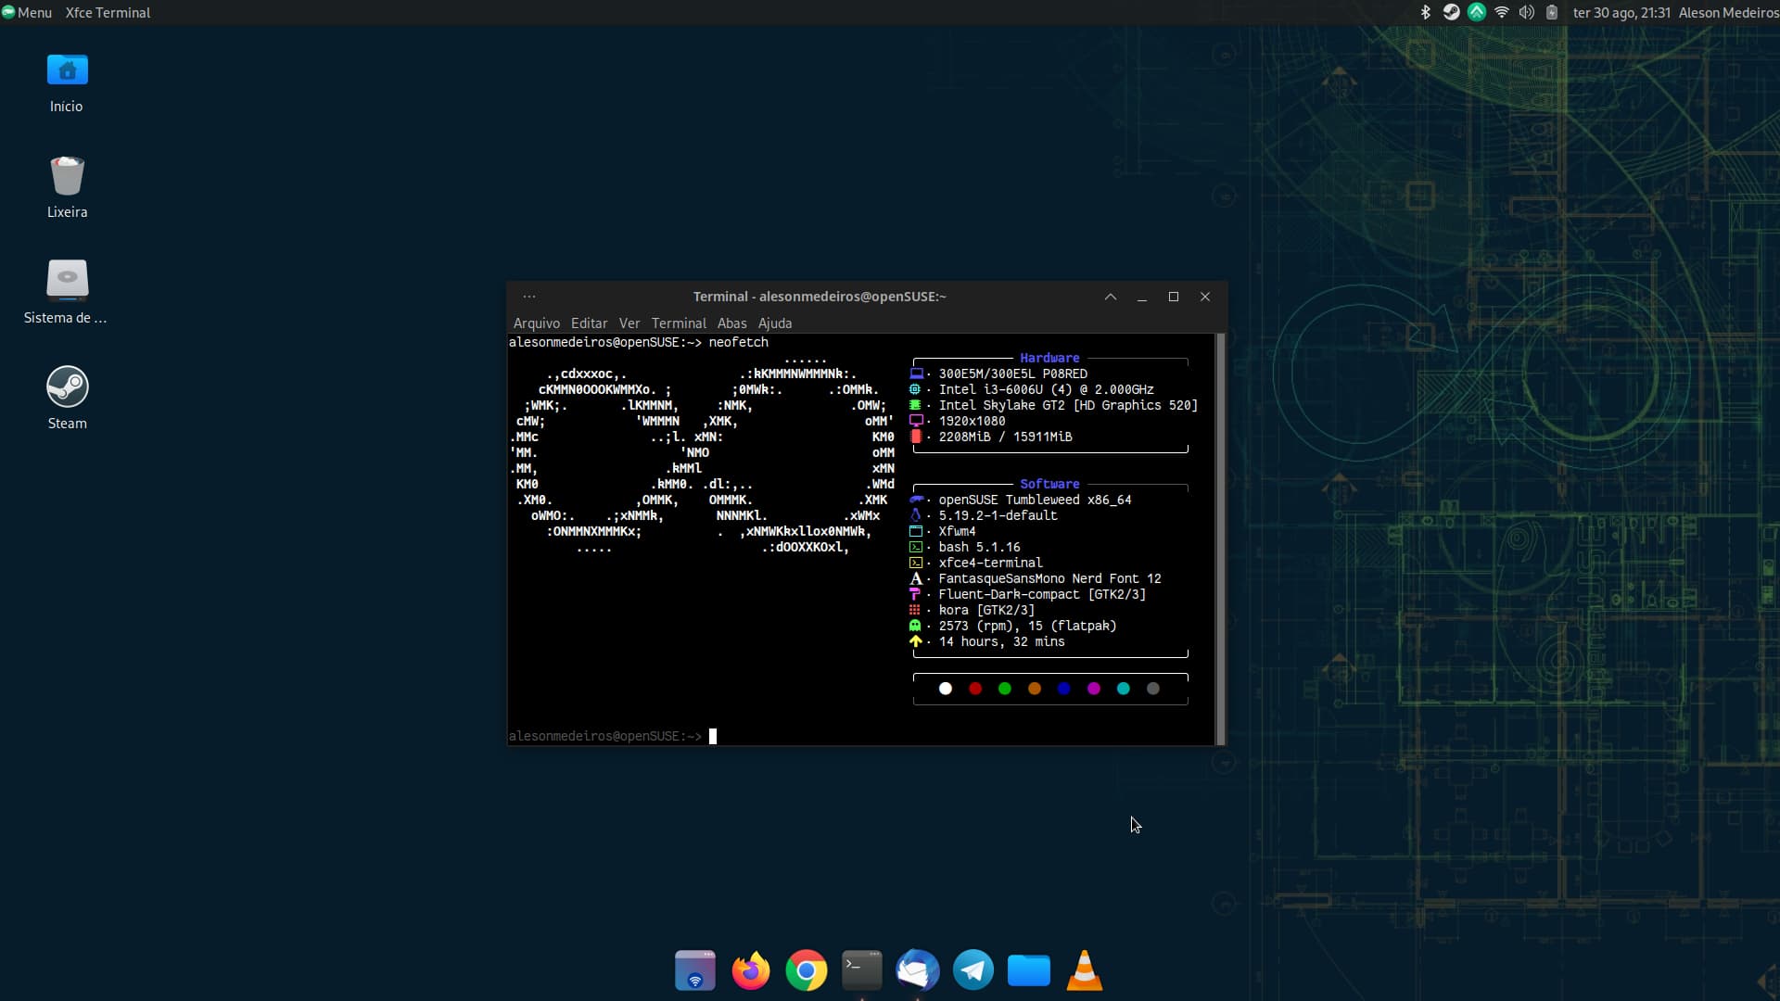Click the 'Intel Skylake GT2 [HD Graphics 520]' line
This screenshot has height=1001, width=1780.
coord(1068,405)
